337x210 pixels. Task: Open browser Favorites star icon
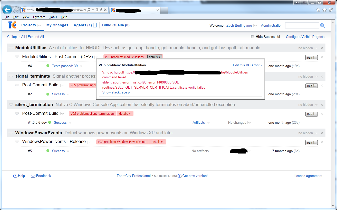coord(324,10)
